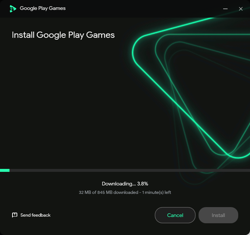Screen dimensions: 250x235
Task: Click the Send feedback speech bubble icon
Action: [x=15, y=215]
